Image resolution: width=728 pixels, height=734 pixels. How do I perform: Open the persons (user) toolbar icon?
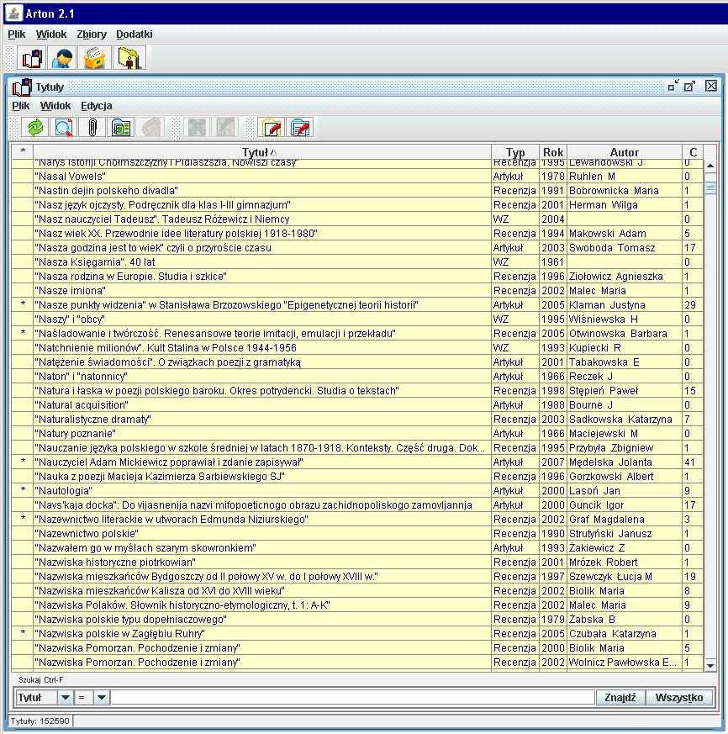coord(63,59)
